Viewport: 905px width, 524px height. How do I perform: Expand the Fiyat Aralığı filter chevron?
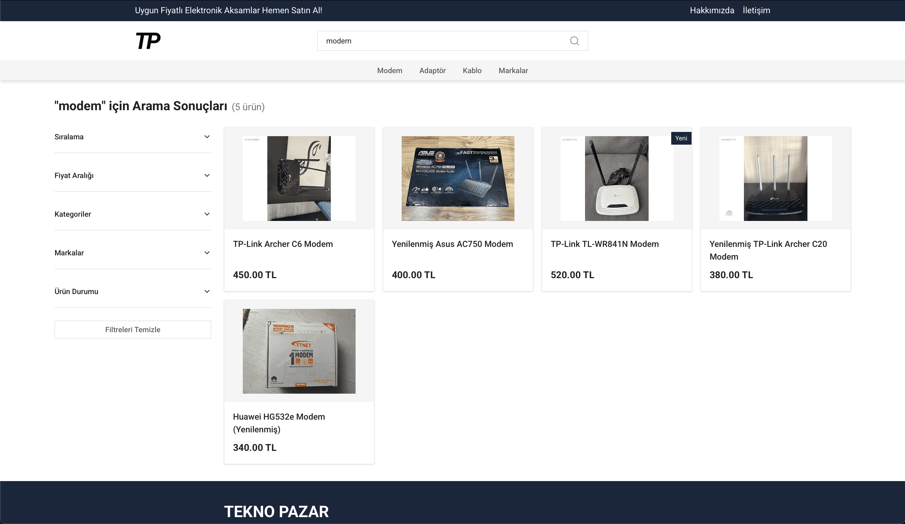[207, 175]
